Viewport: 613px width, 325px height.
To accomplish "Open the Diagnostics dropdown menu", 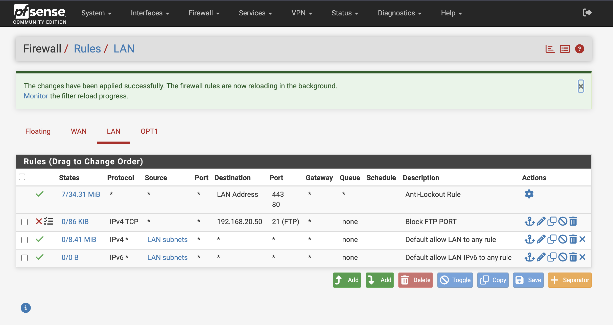I will [399, 13].
